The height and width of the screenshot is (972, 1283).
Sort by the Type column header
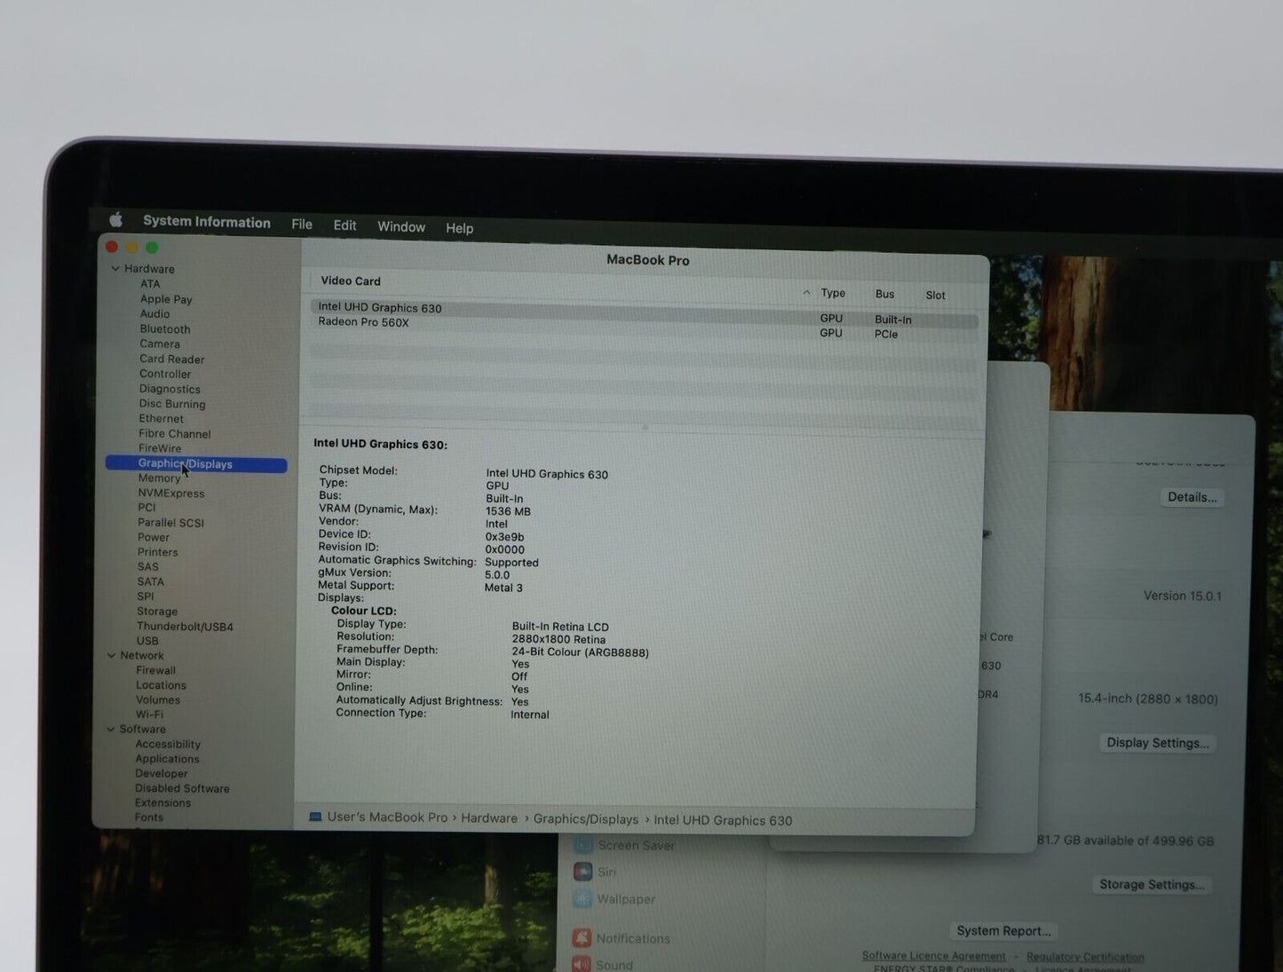[833, 293]
